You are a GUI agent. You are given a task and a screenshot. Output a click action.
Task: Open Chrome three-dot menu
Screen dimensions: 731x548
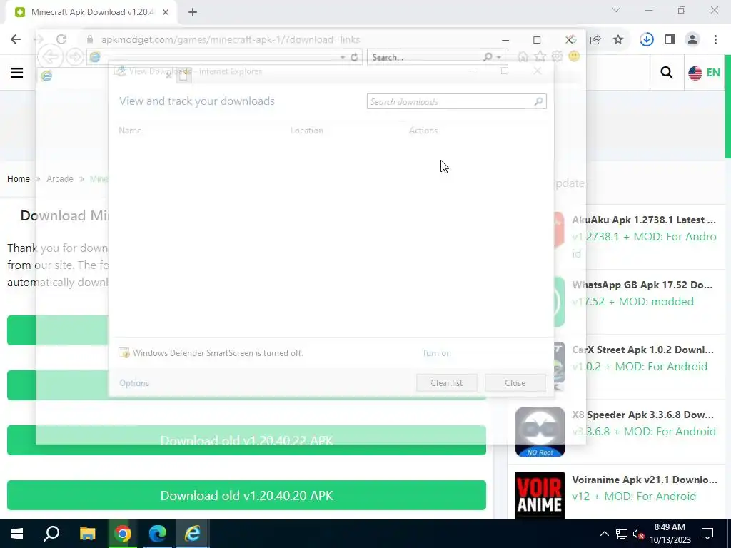[x=715, y=40]
